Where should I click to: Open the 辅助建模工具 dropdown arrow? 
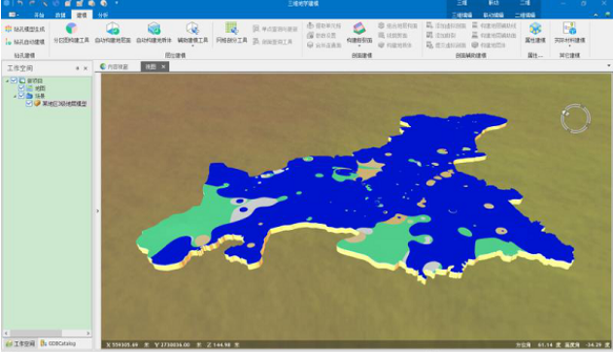[x=192, y=47]
